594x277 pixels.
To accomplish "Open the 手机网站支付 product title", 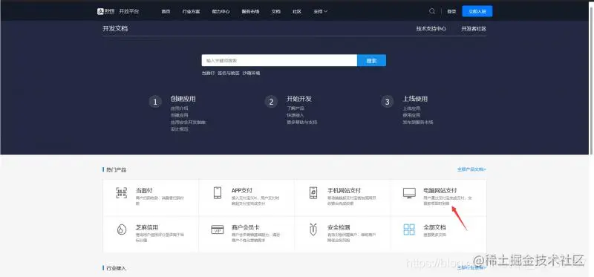I will point(344,191).
